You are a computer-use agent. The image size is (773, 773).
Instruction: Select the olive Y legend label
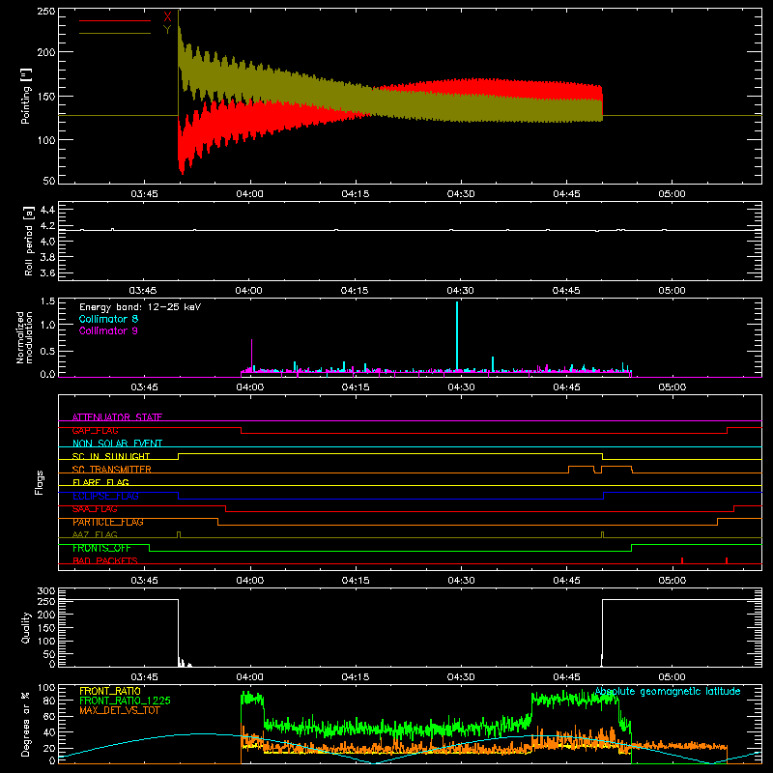click(167, 30)
